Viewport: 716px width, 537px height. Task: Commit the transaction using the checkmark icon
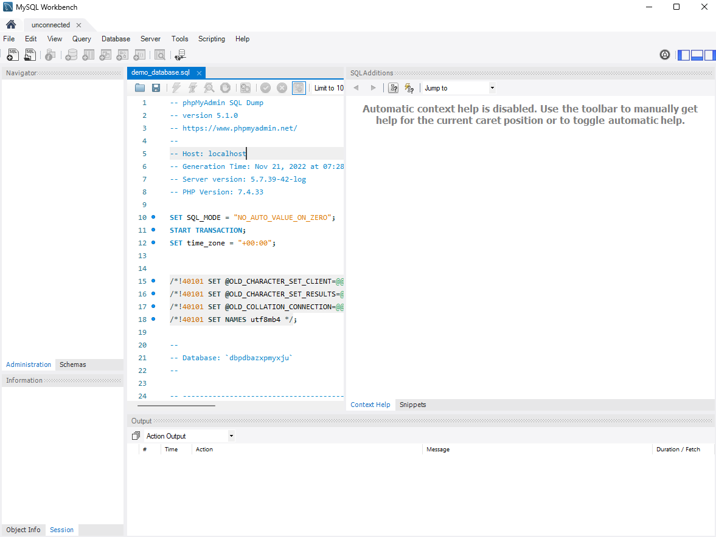tap(265, 87)
